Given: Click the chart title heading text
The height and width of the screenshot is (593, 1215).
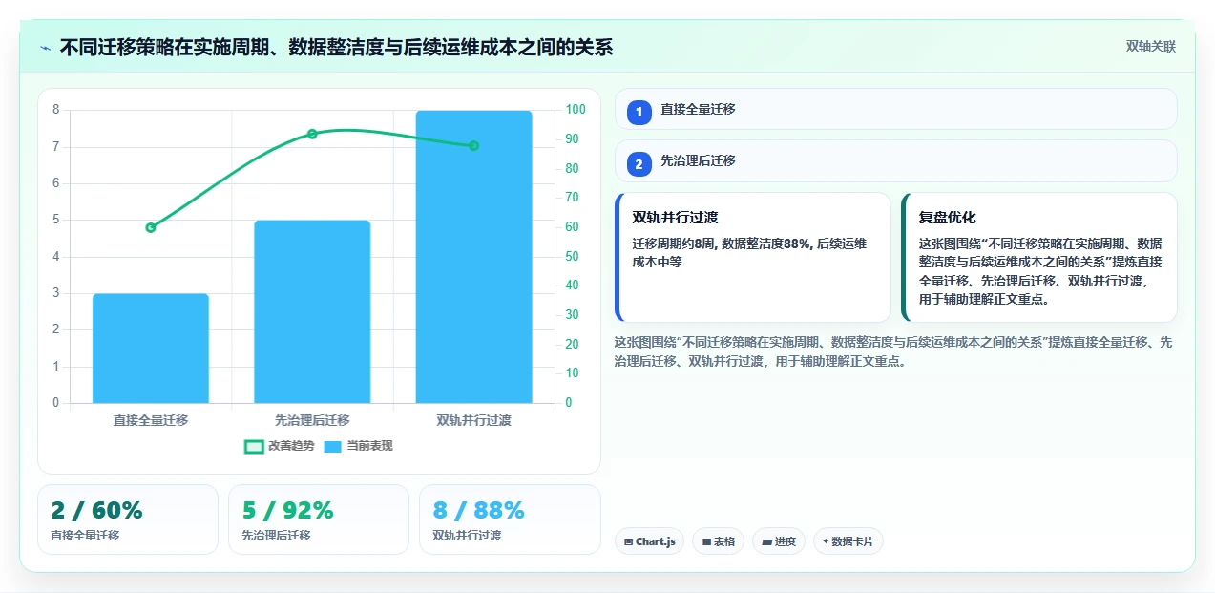Looking at the screenshot, I should 336,47.
